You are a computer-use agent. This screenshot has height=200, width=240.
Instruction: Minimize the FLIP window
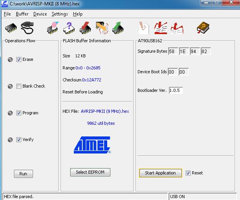point(206,3)
